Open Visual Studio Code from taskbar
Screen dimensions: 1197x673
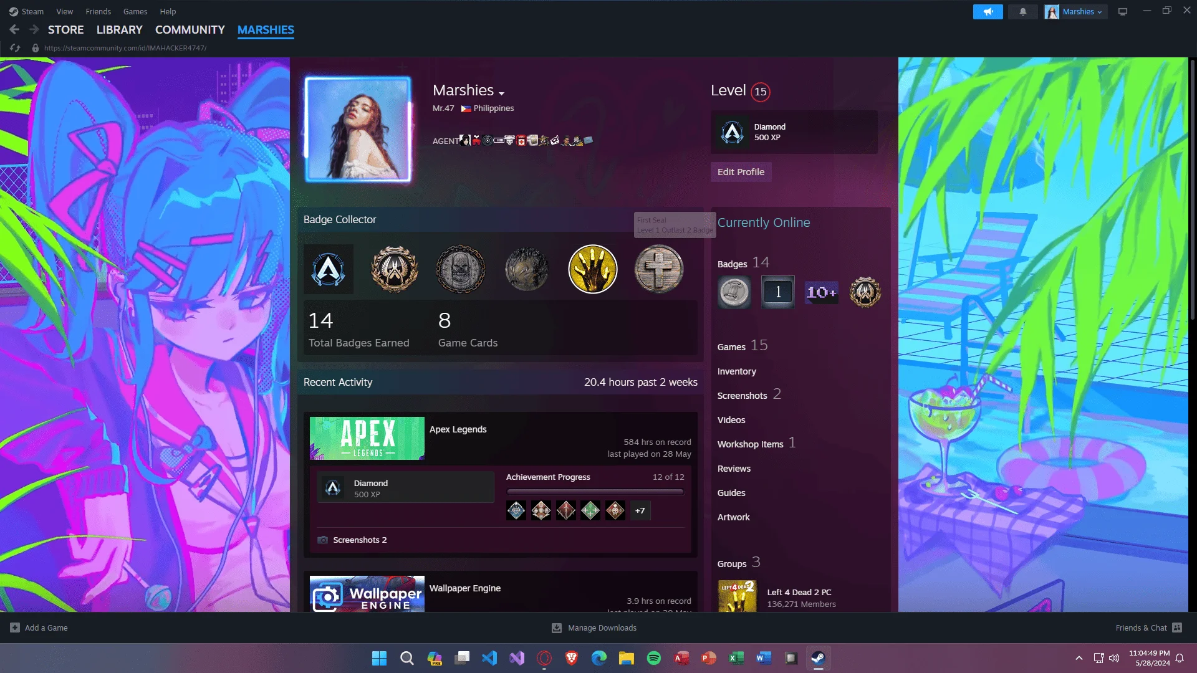489,658
